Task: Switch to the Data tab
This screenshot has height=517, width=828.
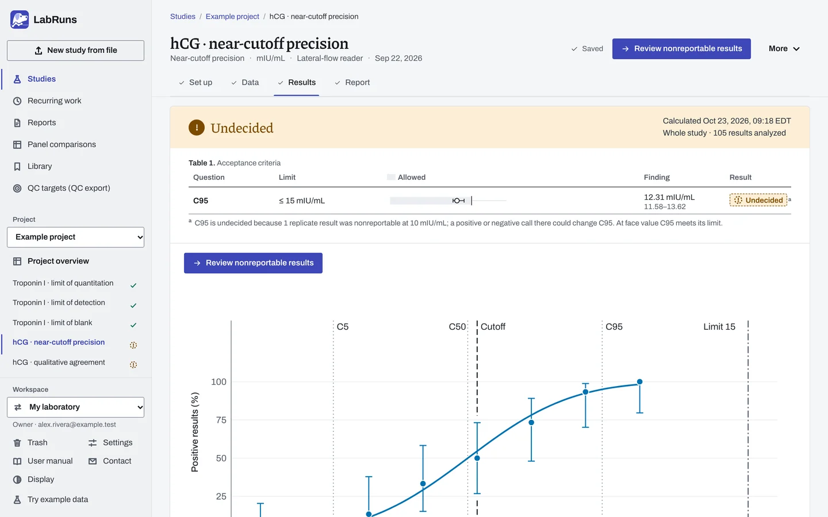Action: coord(244,83)
